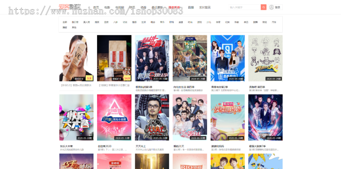Click the 小豆薏仁茶 ad caption

(x=114, y=85)
